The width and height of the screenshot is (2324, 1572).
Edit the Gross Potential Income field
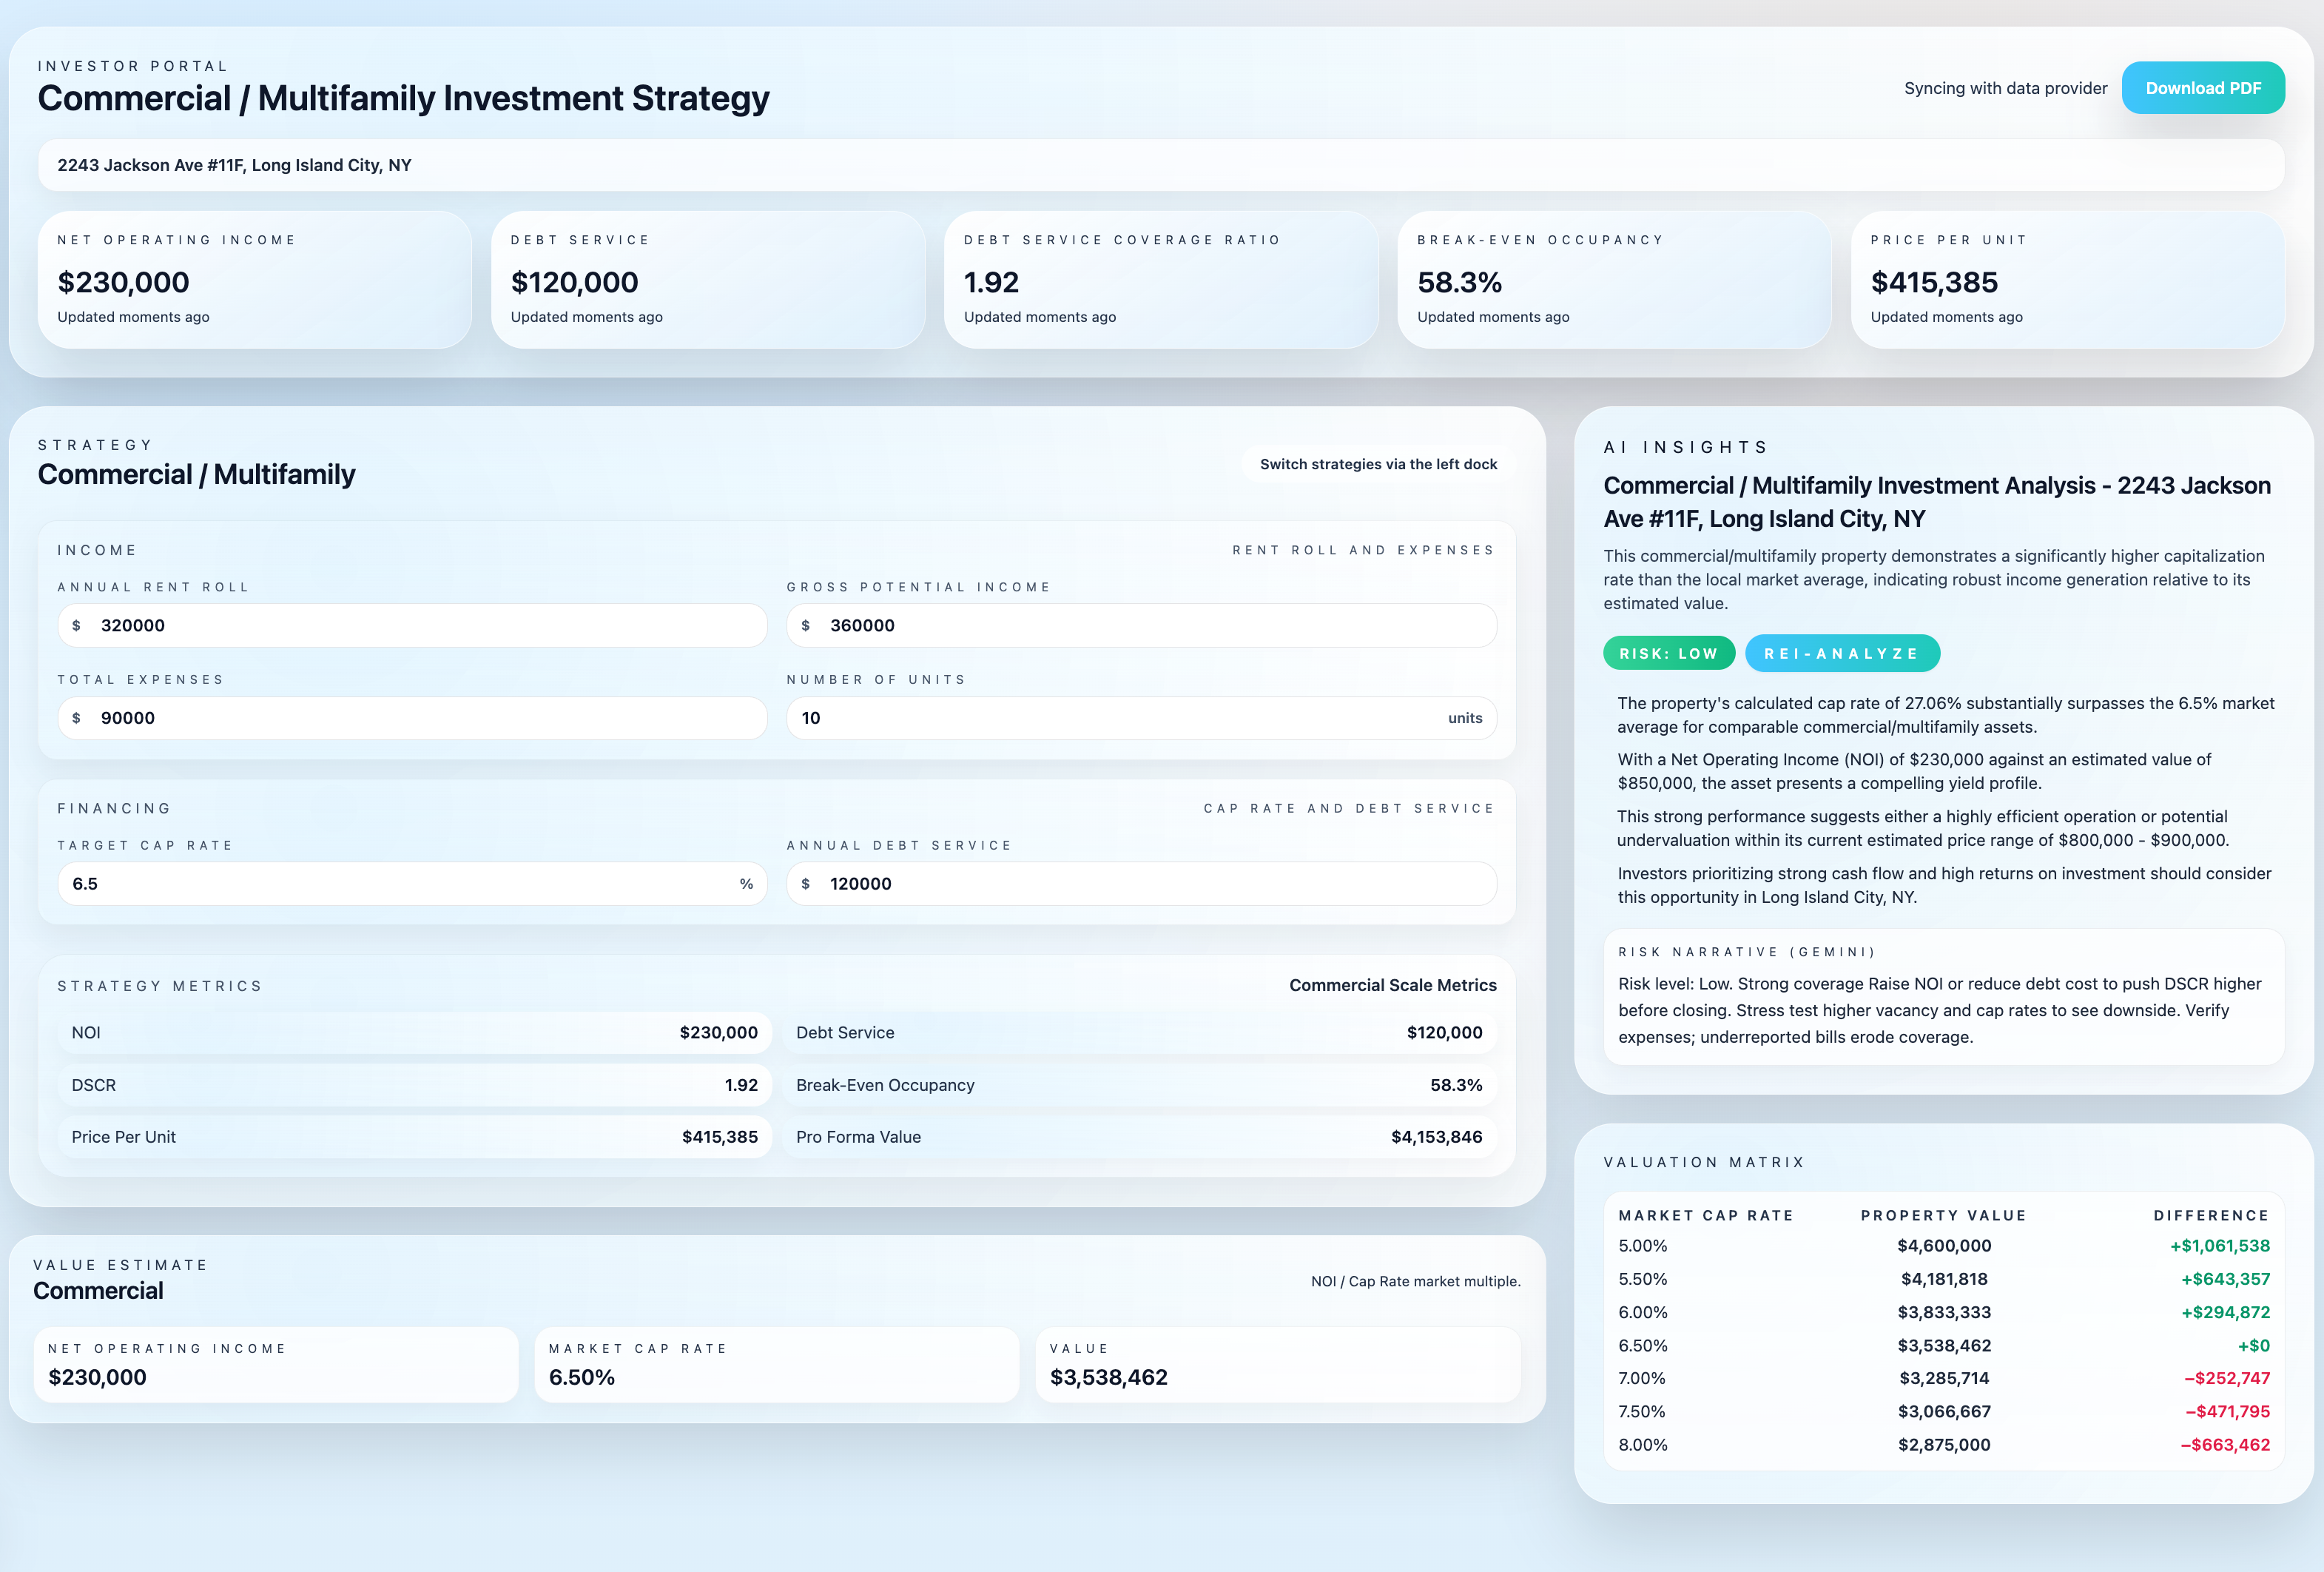click(1141, 625)
